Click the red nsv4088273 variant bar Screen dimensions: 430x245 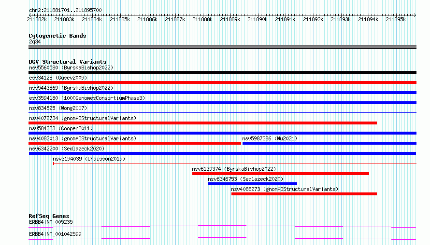(x=304, y=194)
